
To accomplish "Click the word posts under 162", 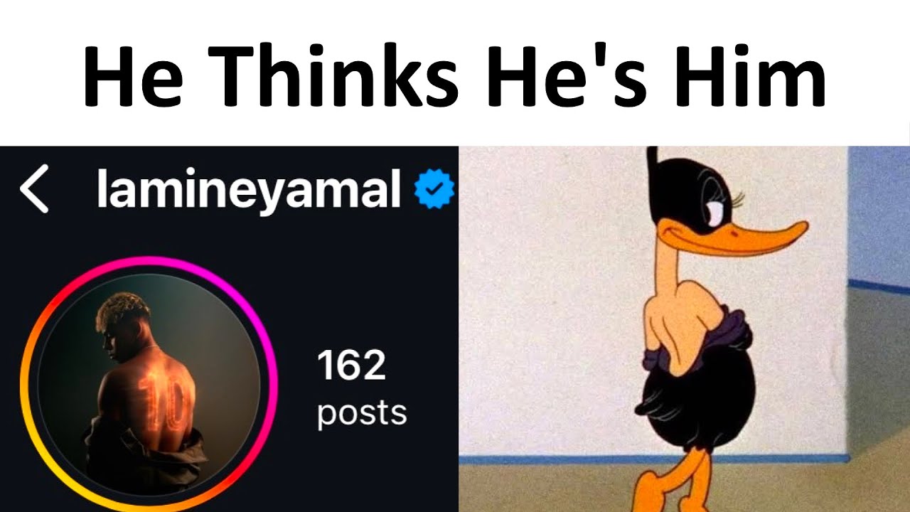I will (x=362, y=413).
